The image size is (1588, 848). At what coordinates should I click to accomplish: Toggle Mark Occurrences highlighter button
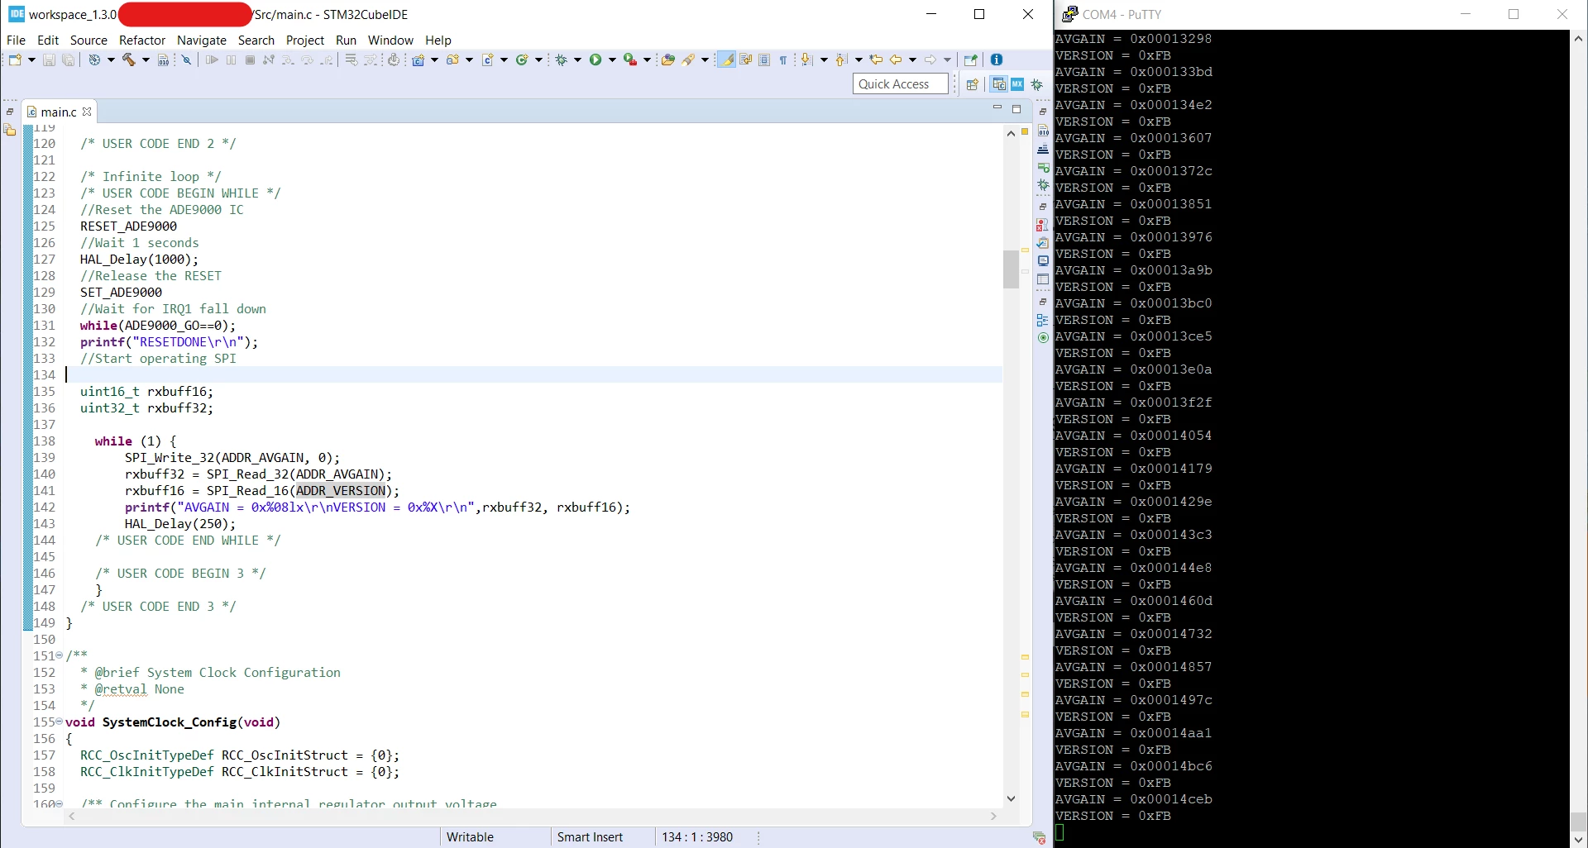click(x=727, y=60)
